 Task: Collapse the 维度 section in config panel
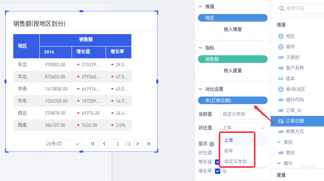pyautogui.click(x=200, y=7)
